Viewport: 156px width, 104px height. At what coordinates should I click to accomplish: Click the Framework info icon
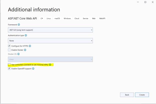(x=19, y=25)
